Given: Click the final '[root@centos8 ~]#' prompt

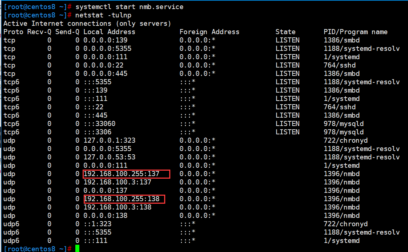Looking at the screenshot, I should (37, 249).
